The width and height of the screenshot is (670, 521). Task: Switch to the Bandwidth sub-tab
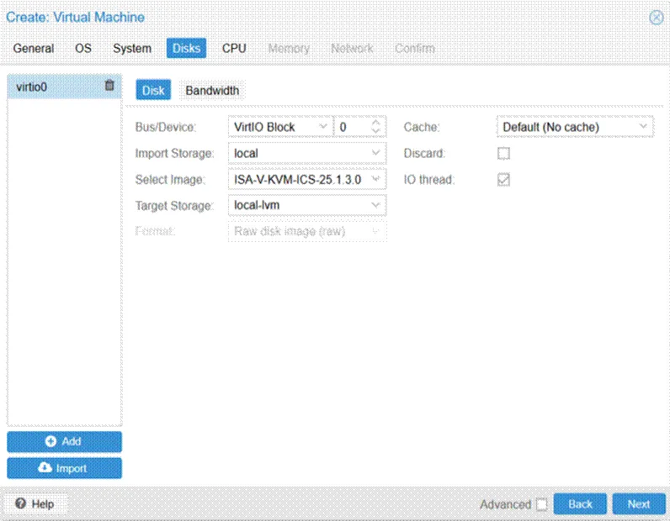click(212, 90)
